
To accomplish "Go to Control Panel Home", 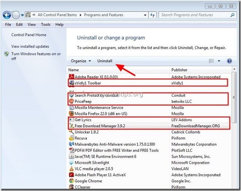I will (x=29, y=35).
